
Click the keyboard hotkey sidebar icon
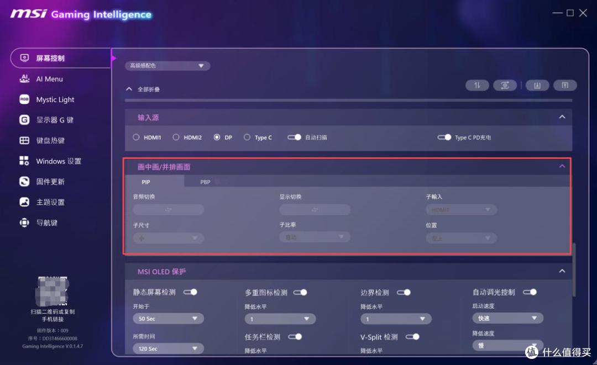(24, 140)
